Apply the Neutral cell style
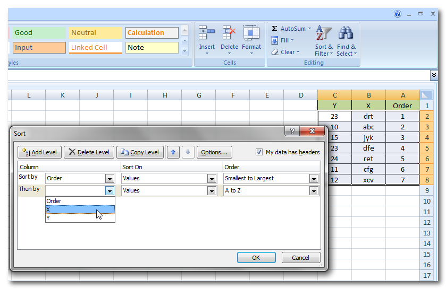This screenshot has height=289, width=446. (95, 33)
